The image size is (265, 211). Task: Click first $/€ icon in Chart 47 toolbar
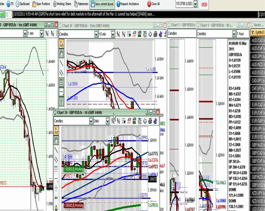118,34
